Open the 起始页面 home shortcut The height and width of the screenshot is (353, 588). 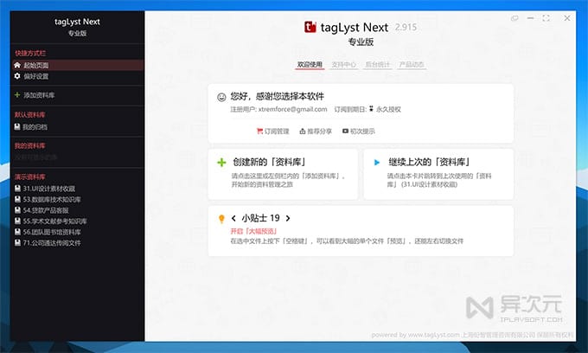pos(78,65)
